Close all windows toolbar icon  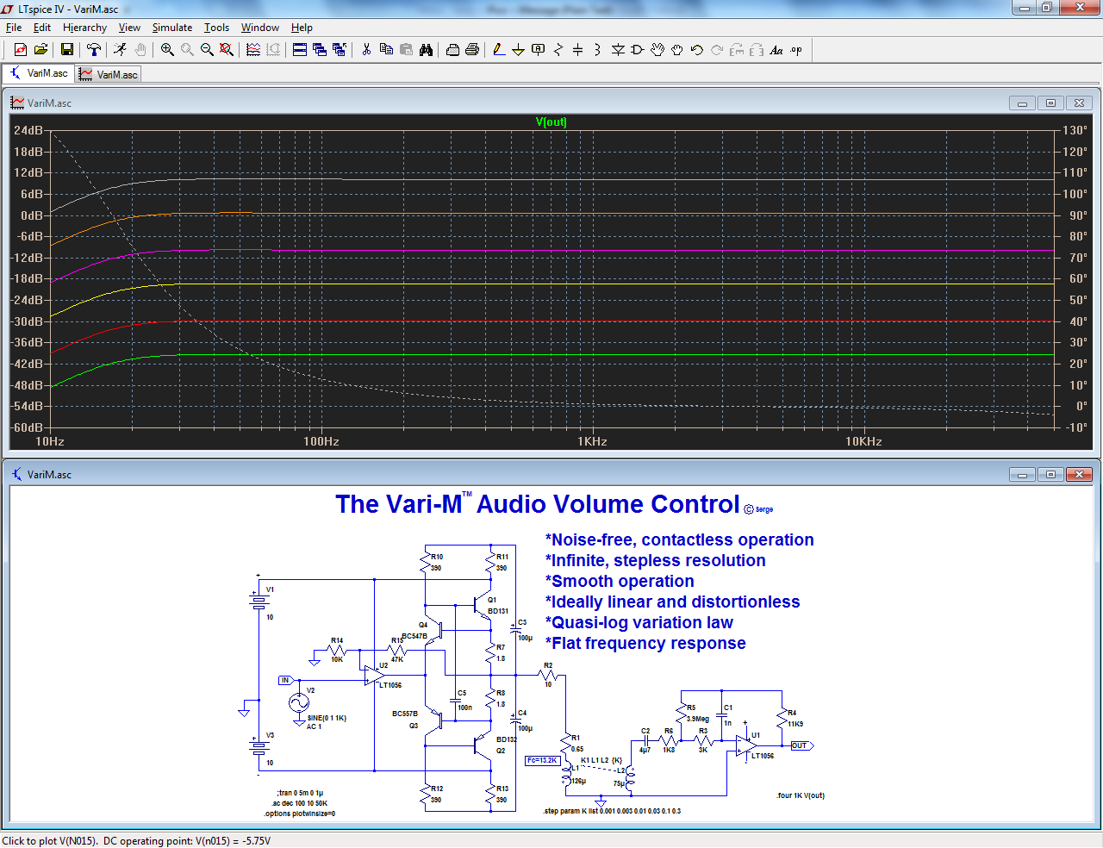pyautogui.click(x=340, y=50)
